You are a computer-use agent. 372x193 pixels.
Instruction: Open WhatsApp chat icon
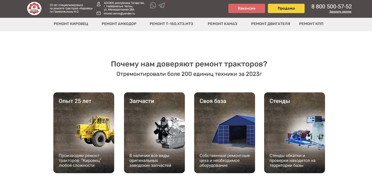153,5
